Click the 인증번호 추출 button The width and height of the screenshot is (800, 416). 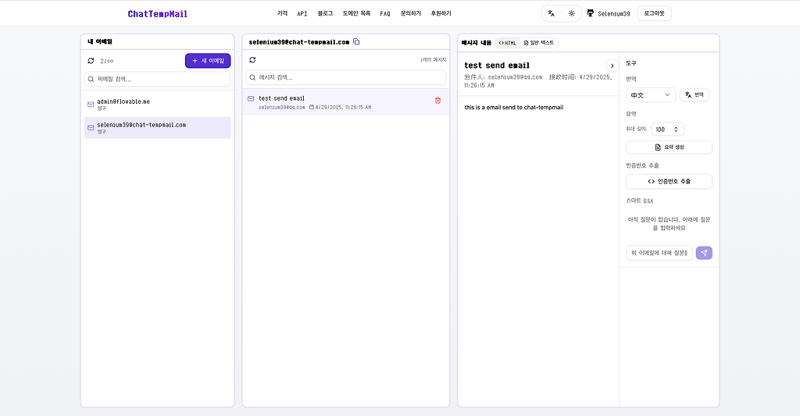(669, 182)
